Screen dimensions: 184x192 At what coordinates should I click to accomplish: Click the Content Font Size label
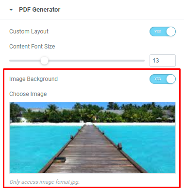[x=32, y=47]
